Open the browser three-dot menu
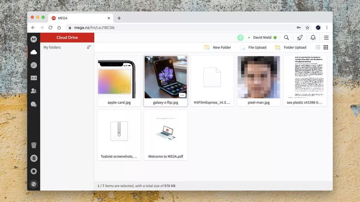 tap(327, 27)
